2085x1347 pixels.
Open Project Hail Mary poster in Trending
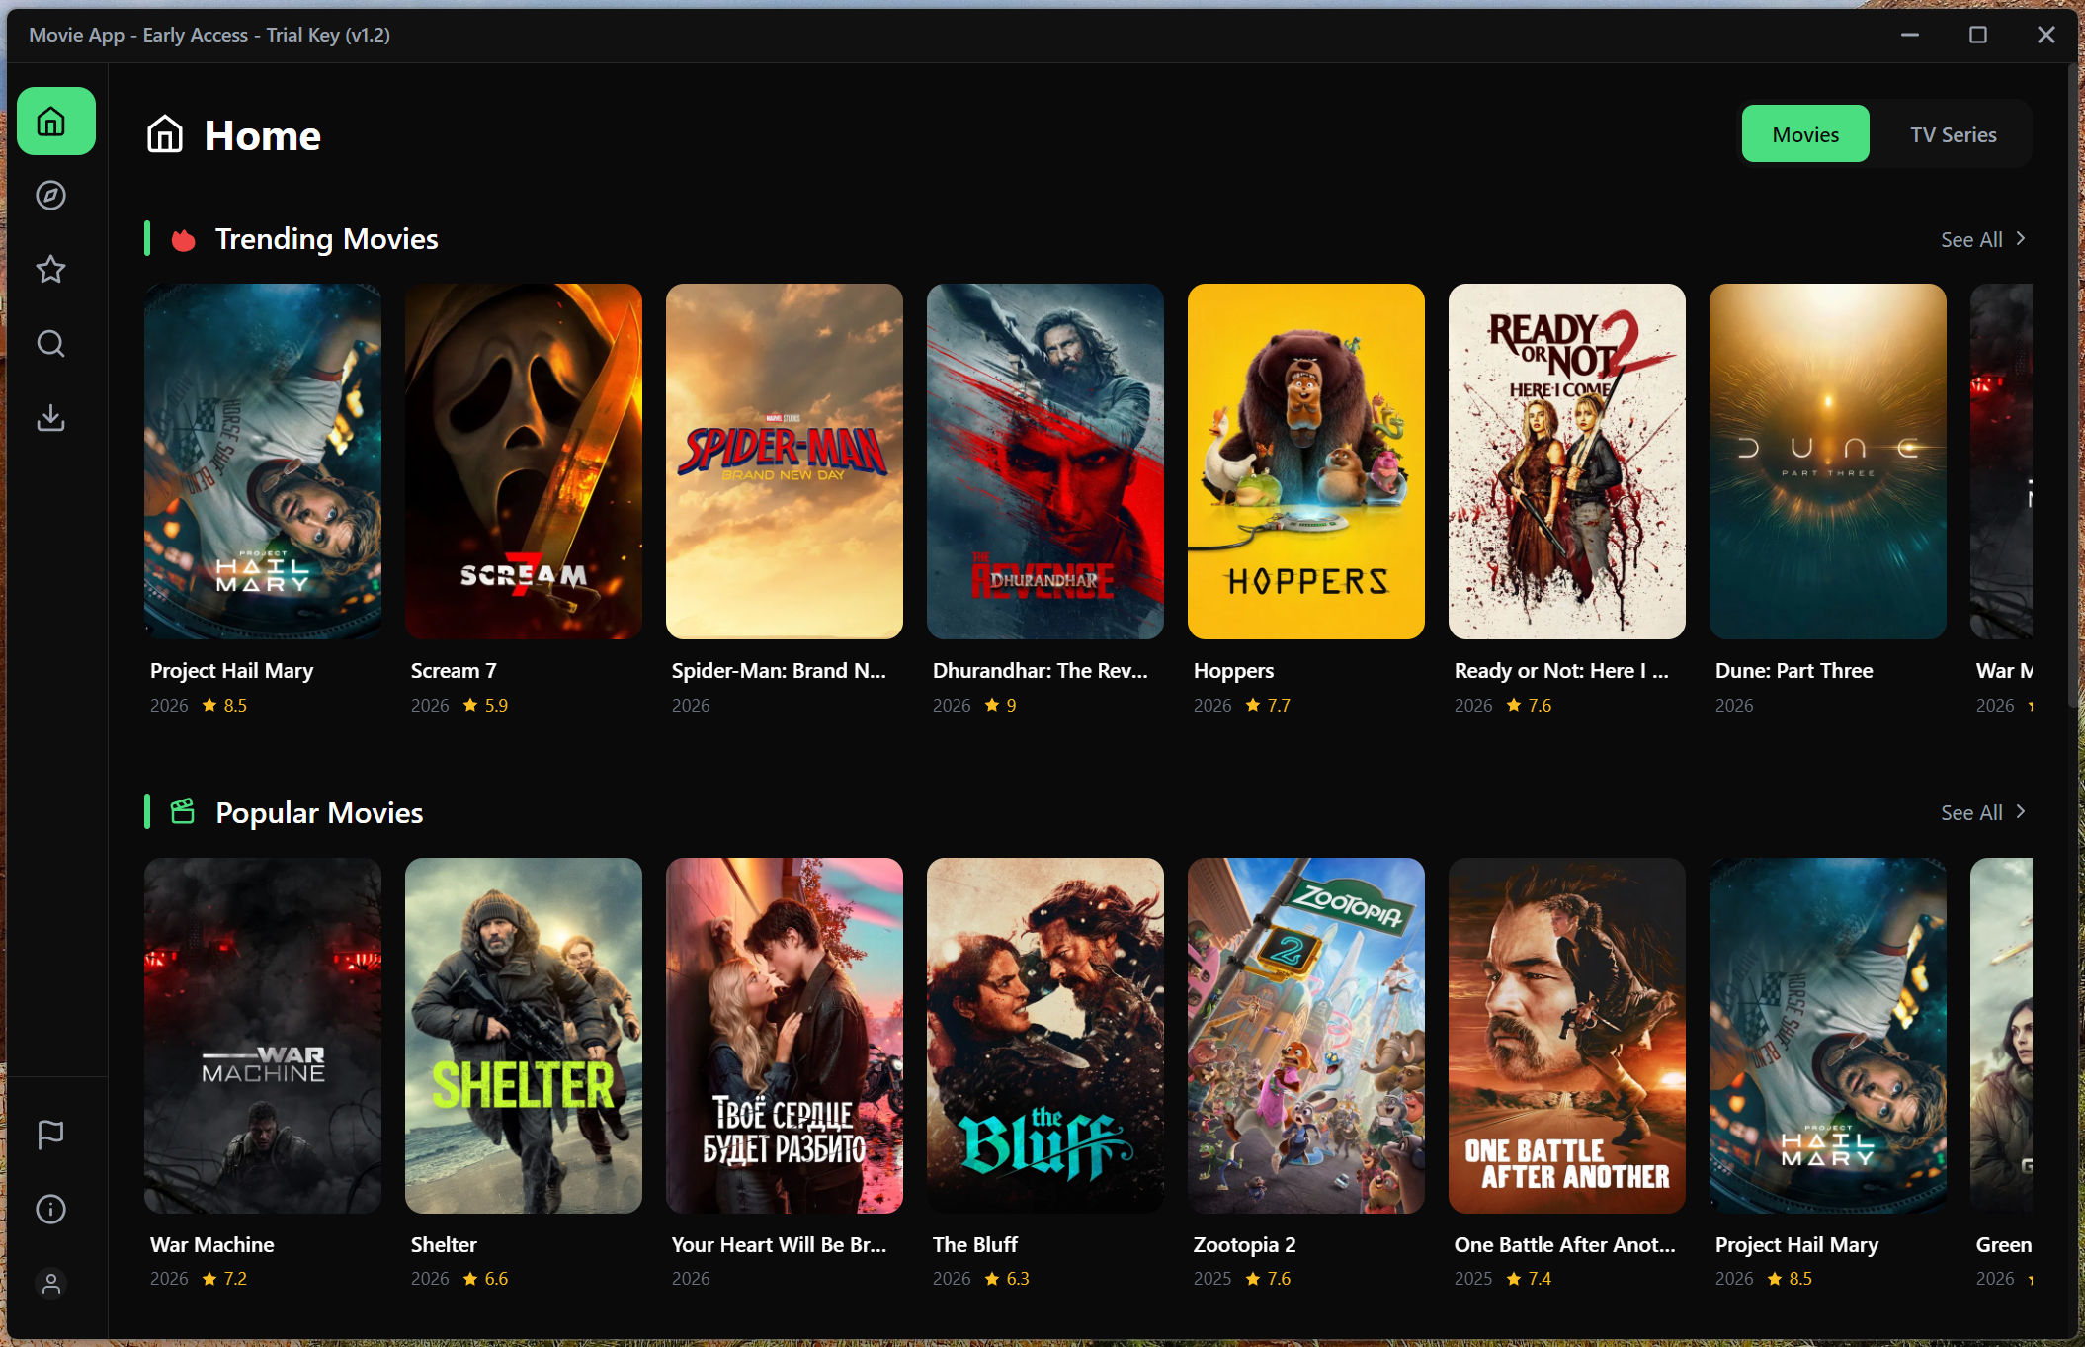[x=263, y=462]
